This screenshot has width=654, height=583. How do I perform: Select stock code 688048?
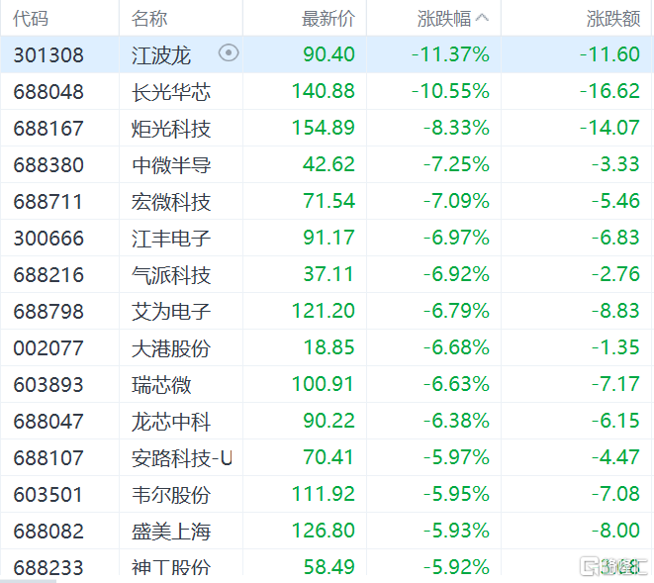(x=48, y=92)
